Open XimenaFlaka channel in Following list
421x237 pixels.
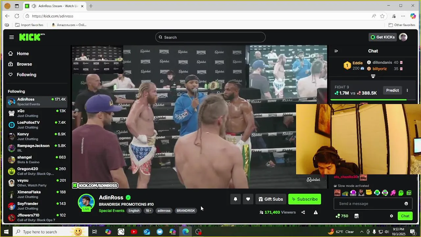click(37, 194)
